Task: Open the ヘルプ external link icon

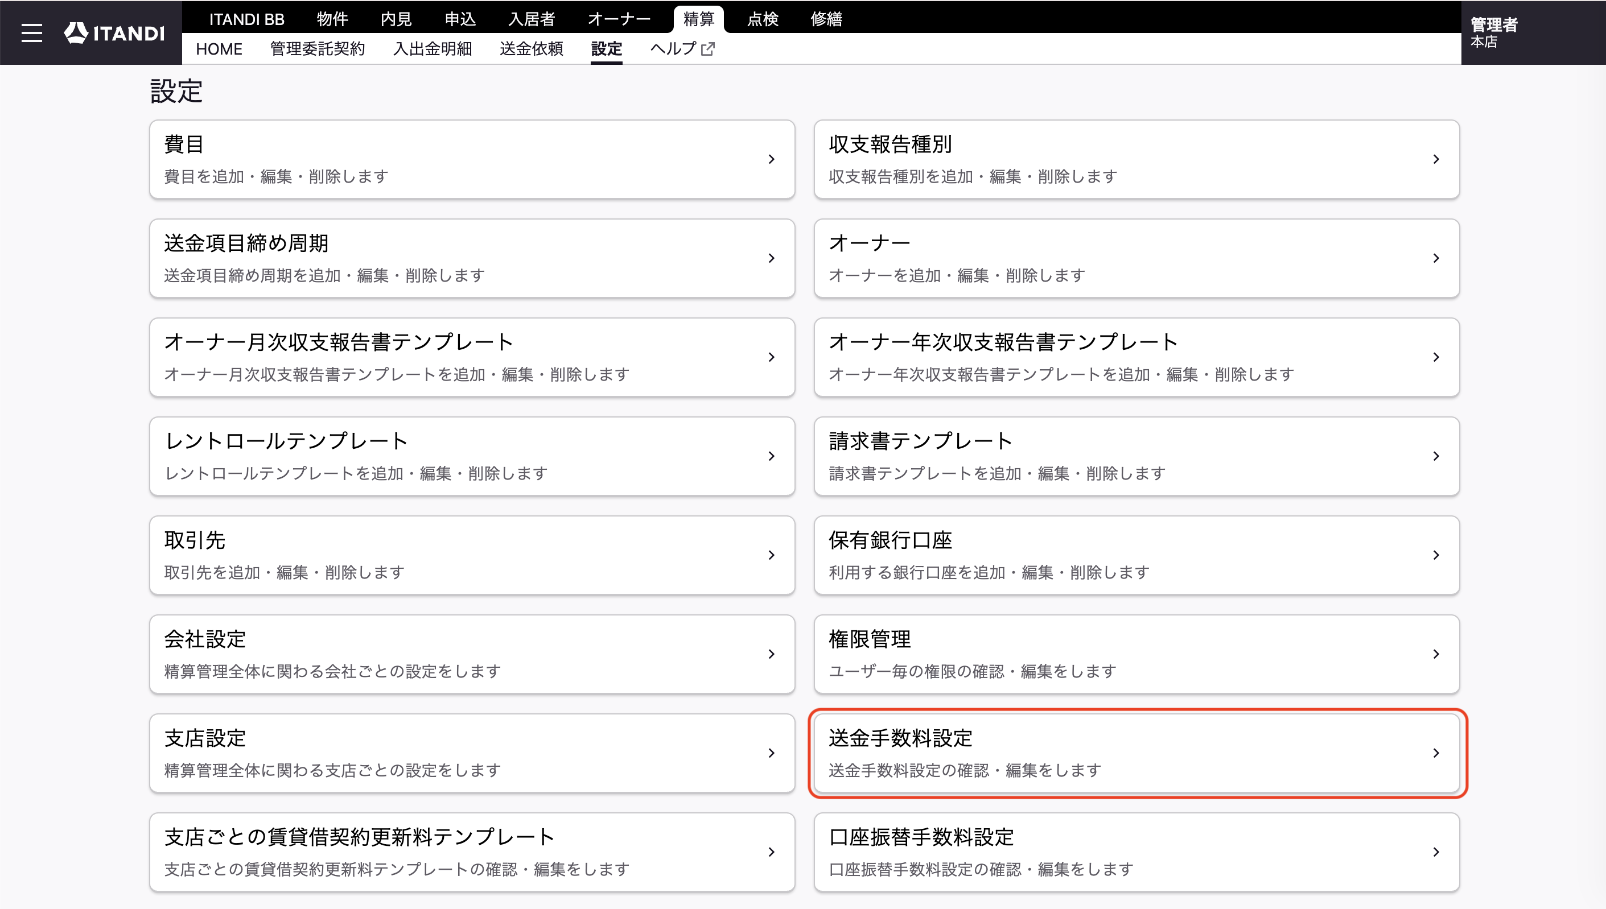Action: (x=707, y=49)
